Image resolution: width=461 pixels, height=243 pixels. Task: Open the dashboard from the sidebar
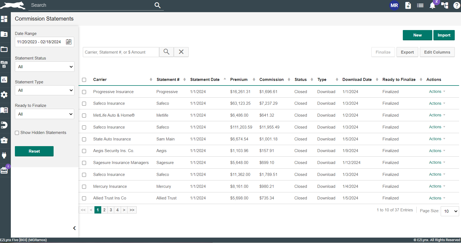coord(4,19)
